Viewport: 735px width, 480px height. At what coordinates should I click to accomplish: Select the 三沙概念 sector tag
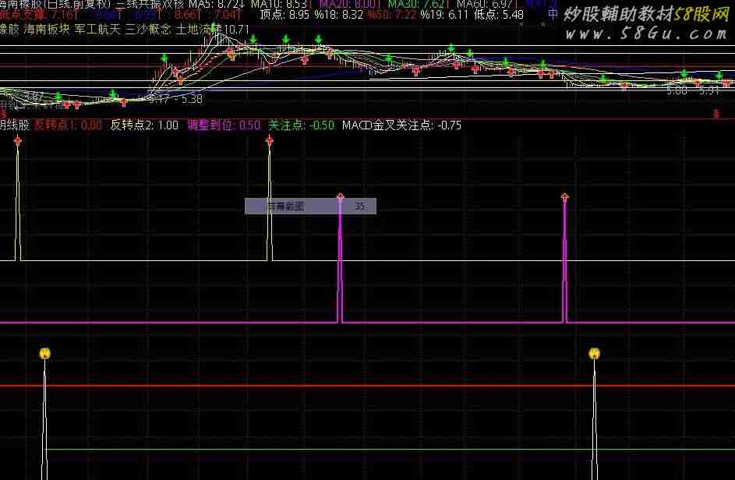pyautogui.click(x=148, y=30)
